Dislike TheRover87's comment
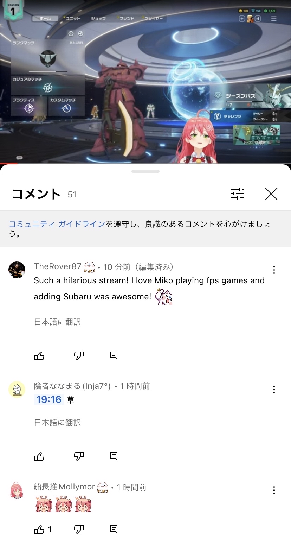Screen dimensions: 291x537 coord(79,356)
